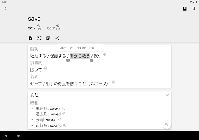Tap the definition 保護する
The image size is (199, 140).
(x=58, y=56)
